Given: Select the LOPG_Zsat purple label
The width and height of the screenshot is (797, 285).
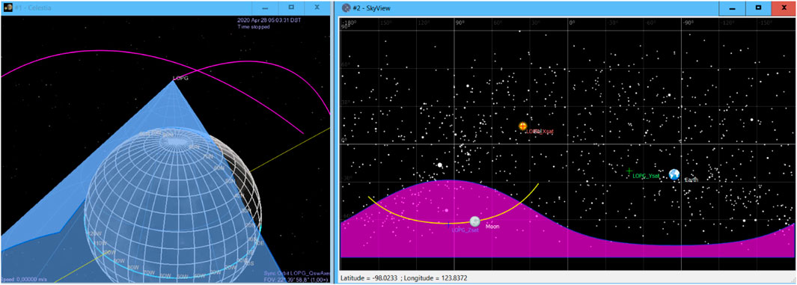Looking at the screenshot, I should pyautogui.click(x=463, y=230).
